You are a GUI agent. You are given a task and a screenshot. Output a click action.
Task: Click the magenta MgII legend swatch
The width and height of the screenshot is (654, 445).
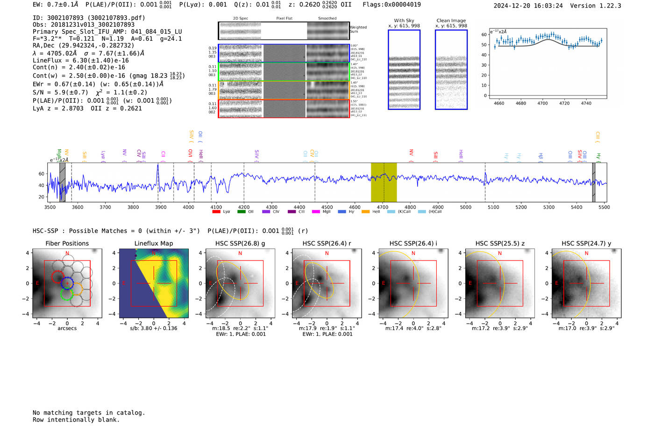316,212
